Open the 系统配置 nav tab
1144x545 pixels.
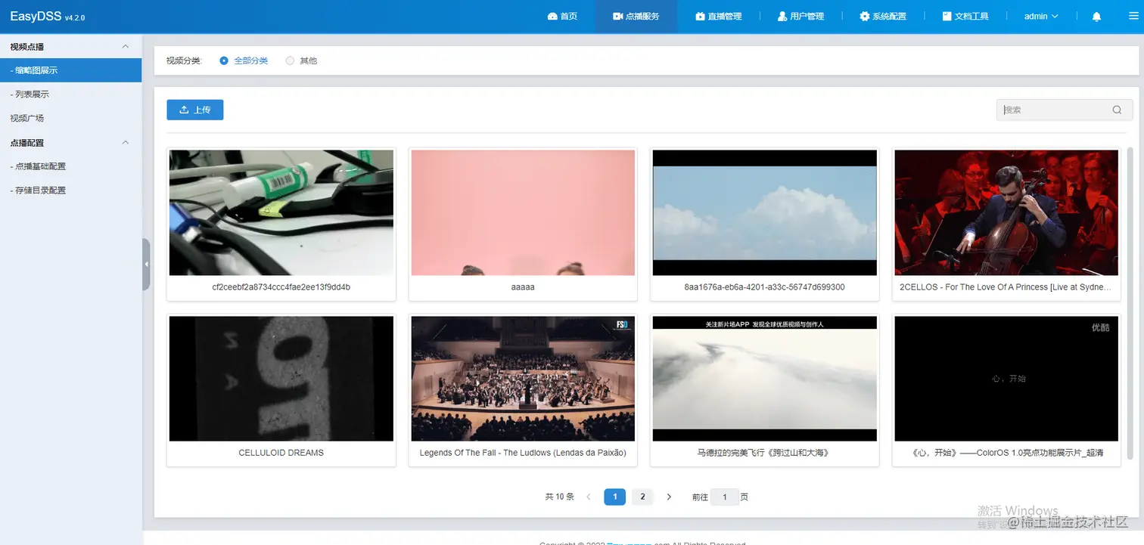coord(883,16)
